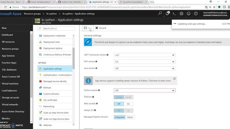Click the Discard X icon
Image resolution: width=230 pixels, height=129 pixels.
(97, 28)
